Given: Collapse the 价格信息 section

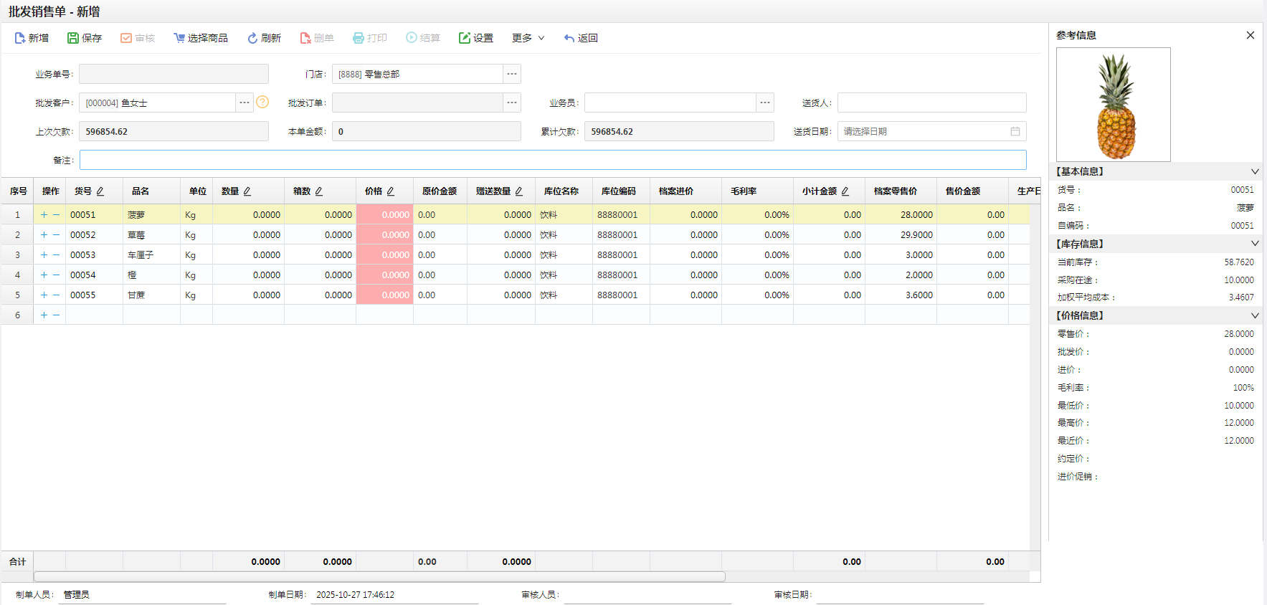Looking at the screenshot, I should coord(1254,315).
